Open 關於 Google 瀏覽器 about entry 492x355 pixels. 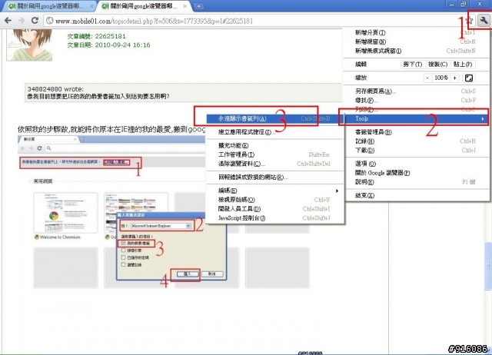click(x=417, y=173)
